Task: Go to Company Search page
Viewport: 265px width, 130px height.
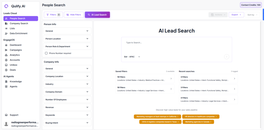Action: point(21,24)
